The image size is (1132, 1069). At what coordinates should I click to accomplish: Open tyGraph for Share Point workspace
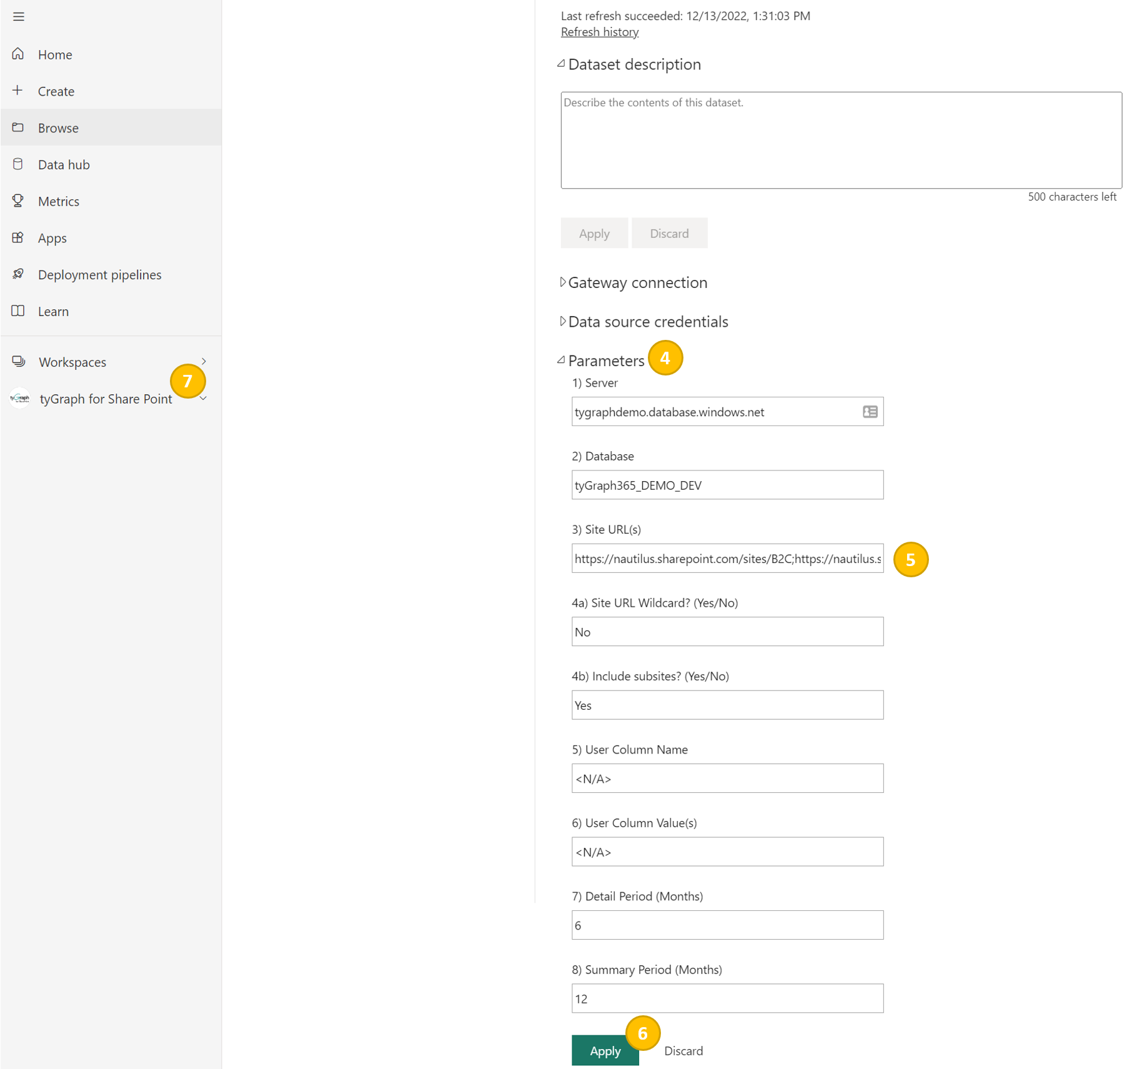point(105,399)
